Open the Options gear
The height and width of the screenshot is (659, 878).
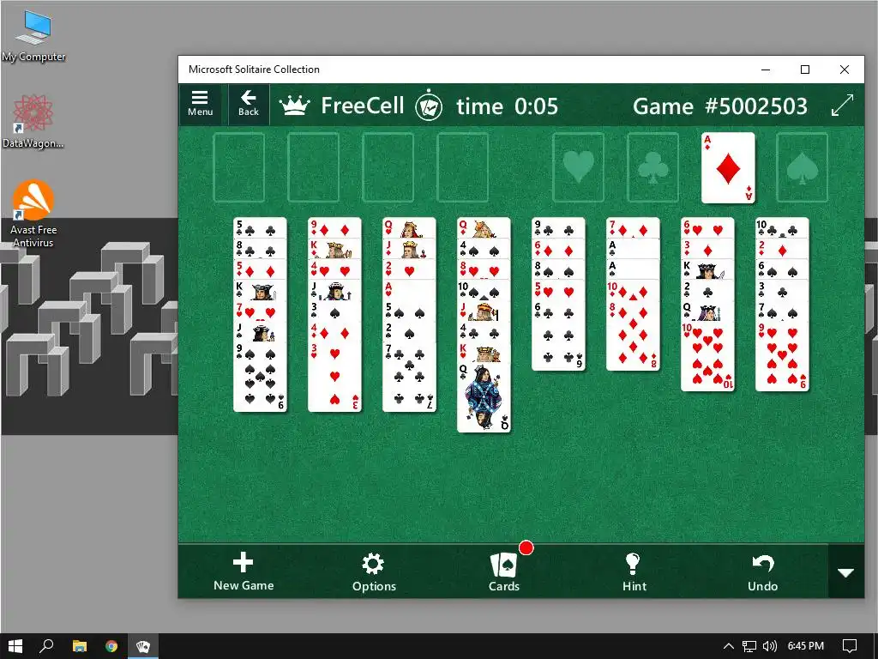(374, 572)
